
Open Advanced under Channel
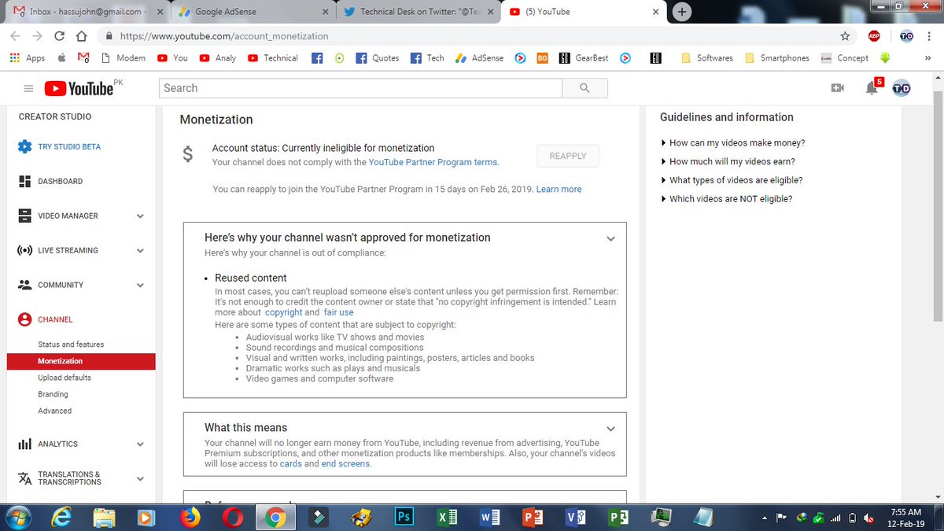click(54, 411)
